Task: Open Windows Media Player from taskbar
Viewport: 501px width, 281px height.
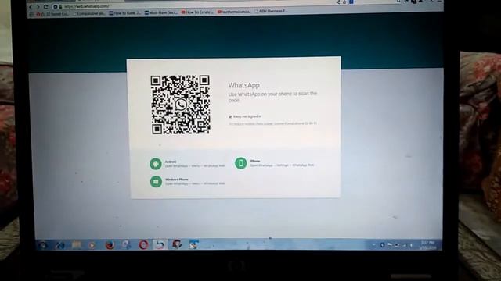Action: 92,245
